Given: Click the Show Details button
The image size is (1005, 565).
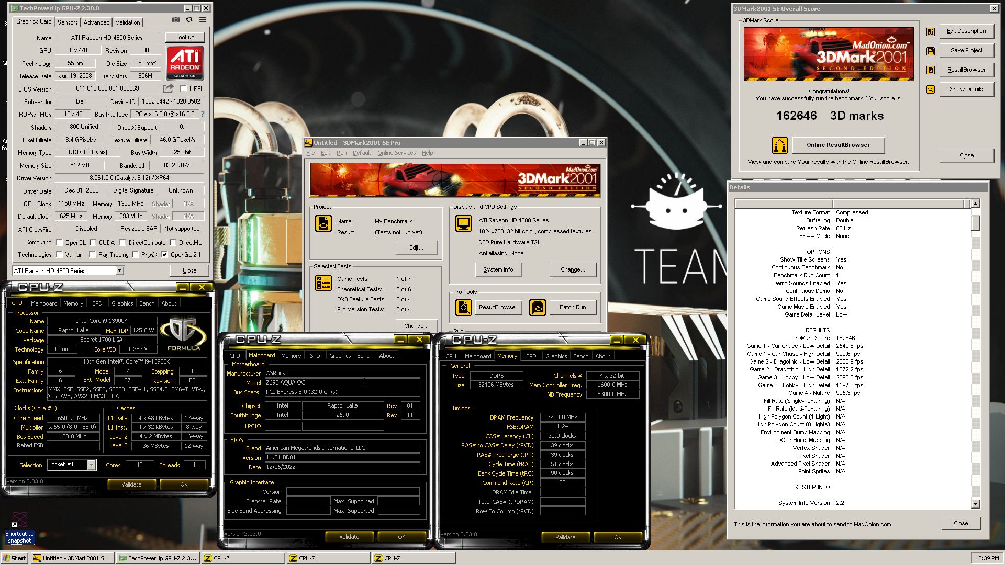Looking at the screenshot, I should tap(966, 89).
